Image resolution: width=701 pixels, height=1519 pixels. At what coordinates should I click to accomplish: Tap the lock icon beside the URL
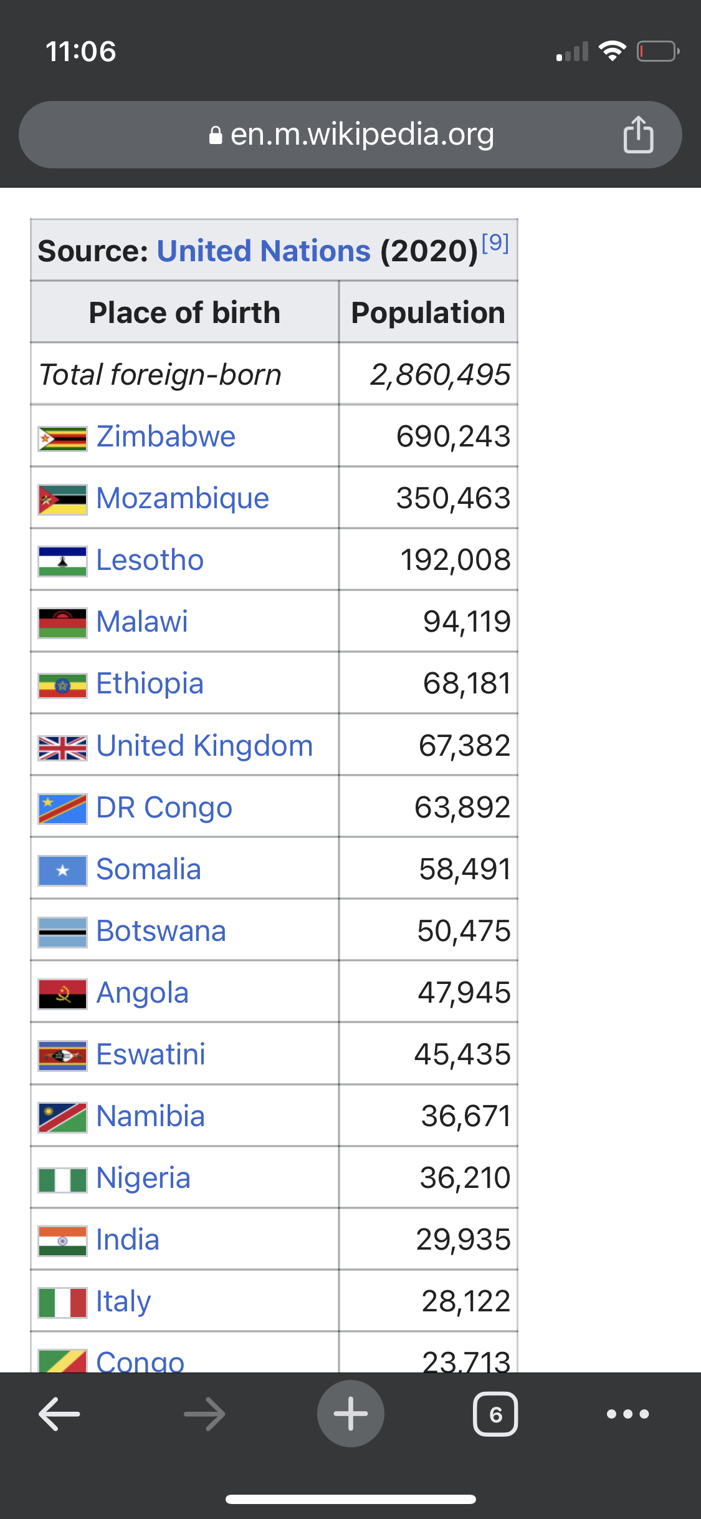coord(216,135)
